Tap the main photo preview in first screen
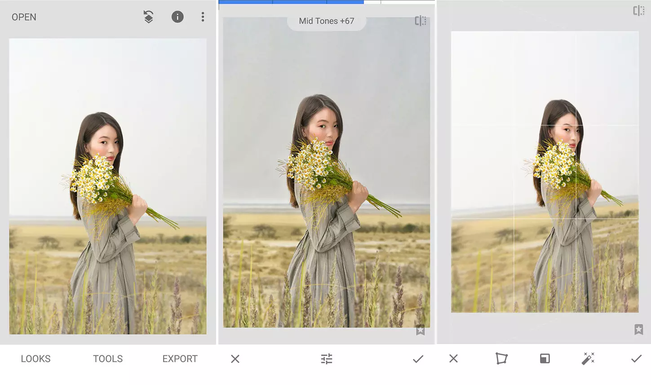651x385 pixels. [108, 186]
